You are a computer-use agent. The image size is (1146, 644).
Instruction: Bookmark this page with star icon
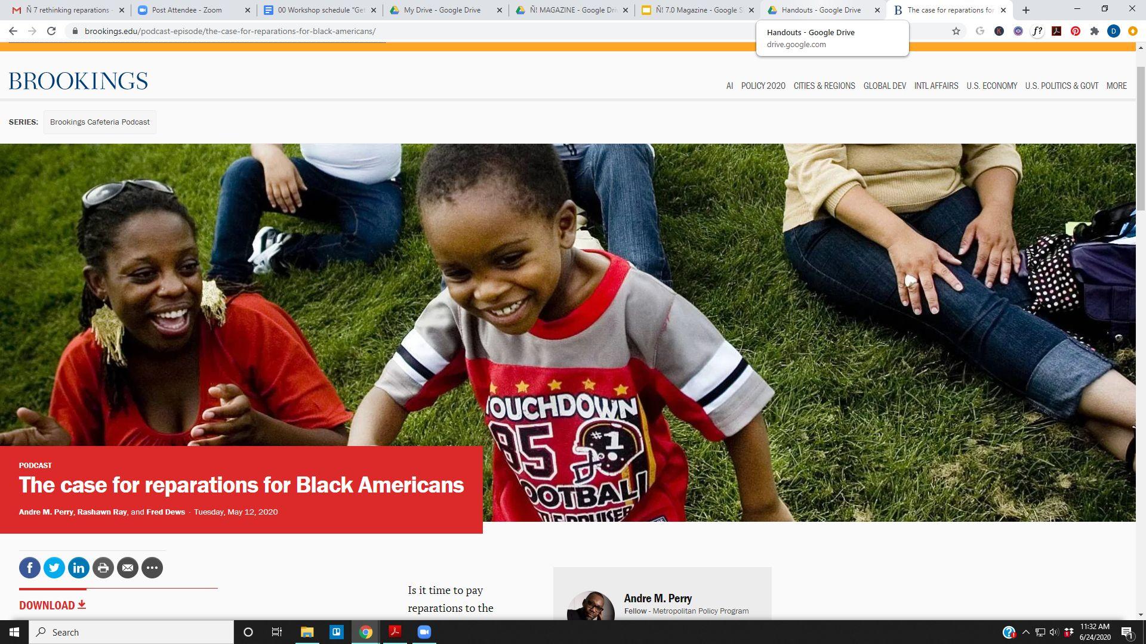(x=956, y=31)
